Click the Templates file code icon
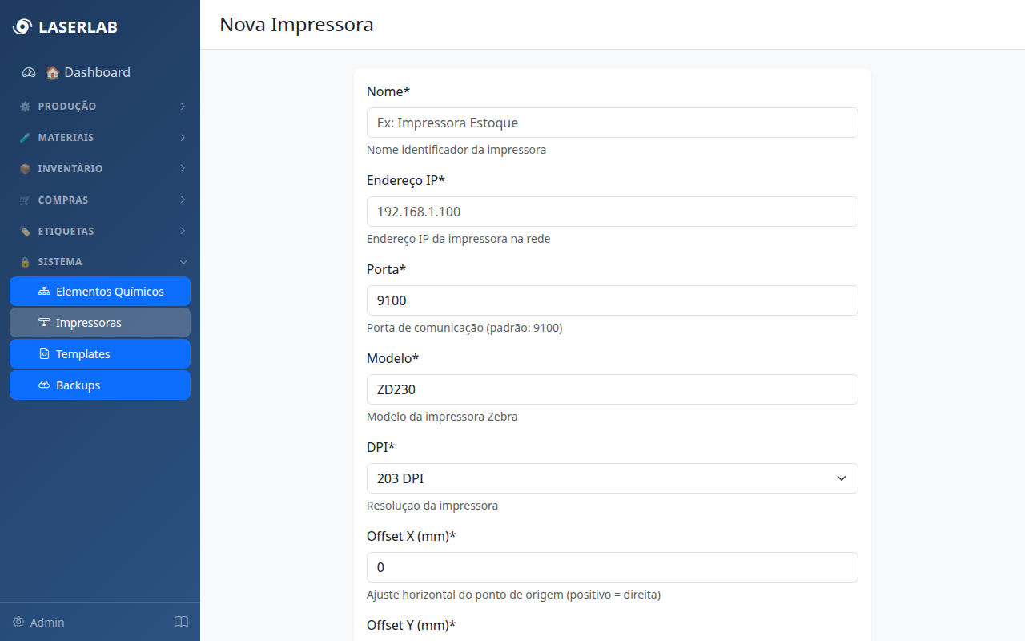Screen dimensions: 1025x641 [x=44, y=354]
